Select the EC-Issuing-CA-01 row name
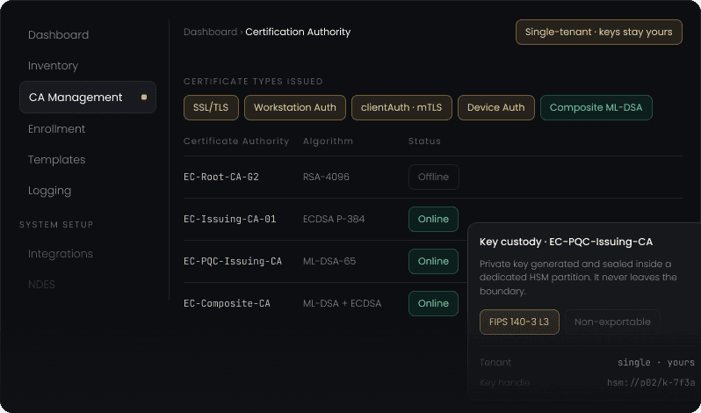The height and width of the screenshot is (413, 701). pyautogui.click(x=230, y=219)
